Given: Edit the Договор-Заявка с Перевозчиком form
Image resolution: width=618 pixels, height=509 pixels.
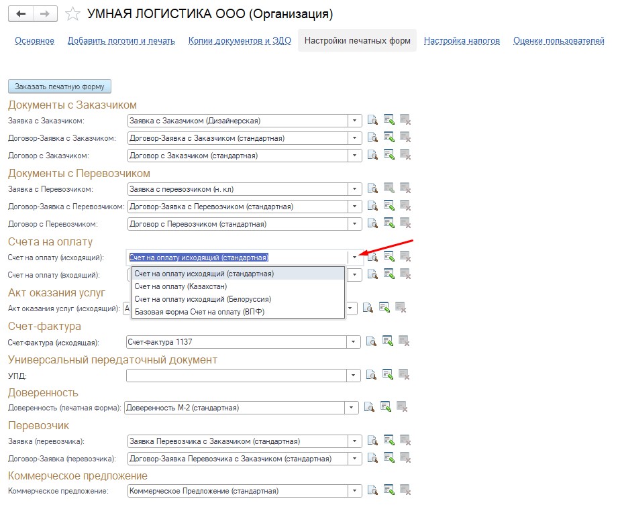Looking at the screenshot, I should click(x=389, y=206).
